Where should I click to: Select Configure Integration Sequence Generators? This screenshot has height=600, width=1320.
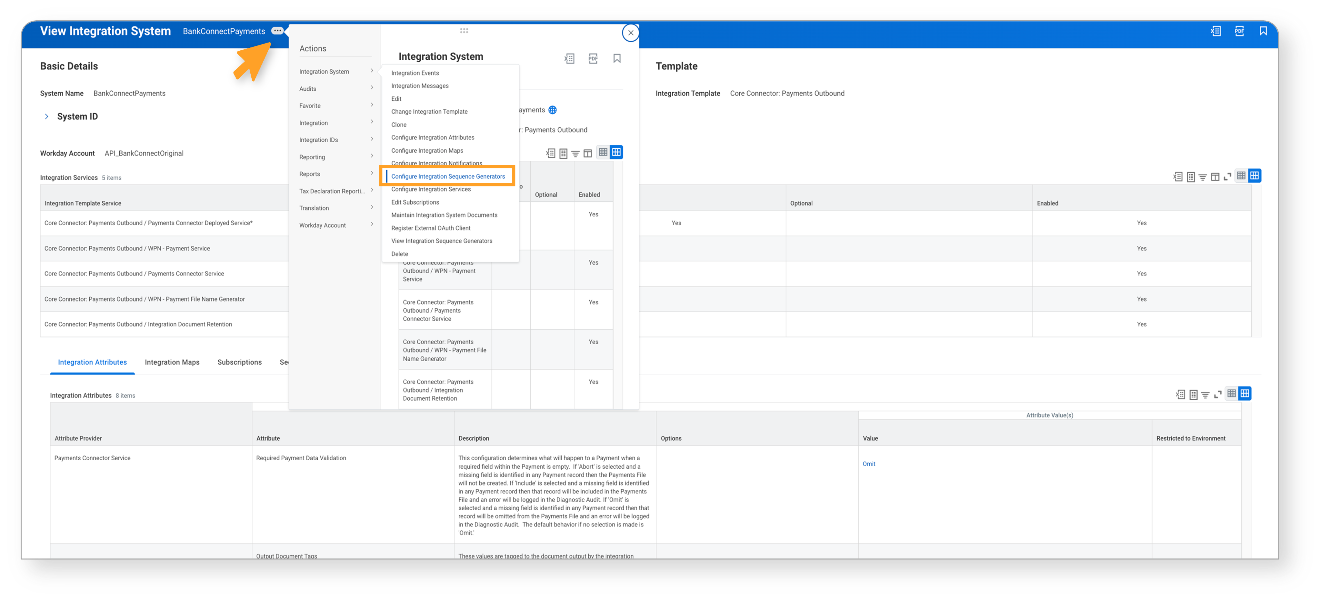pos(448,176)
